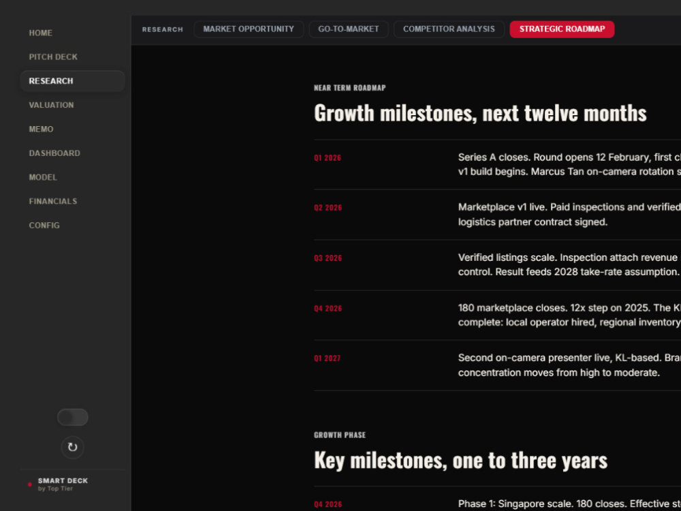This screenshot has width=681, height=511.
Task: Click the Smart Deck red dot logo
Action: tap(30, 484)
